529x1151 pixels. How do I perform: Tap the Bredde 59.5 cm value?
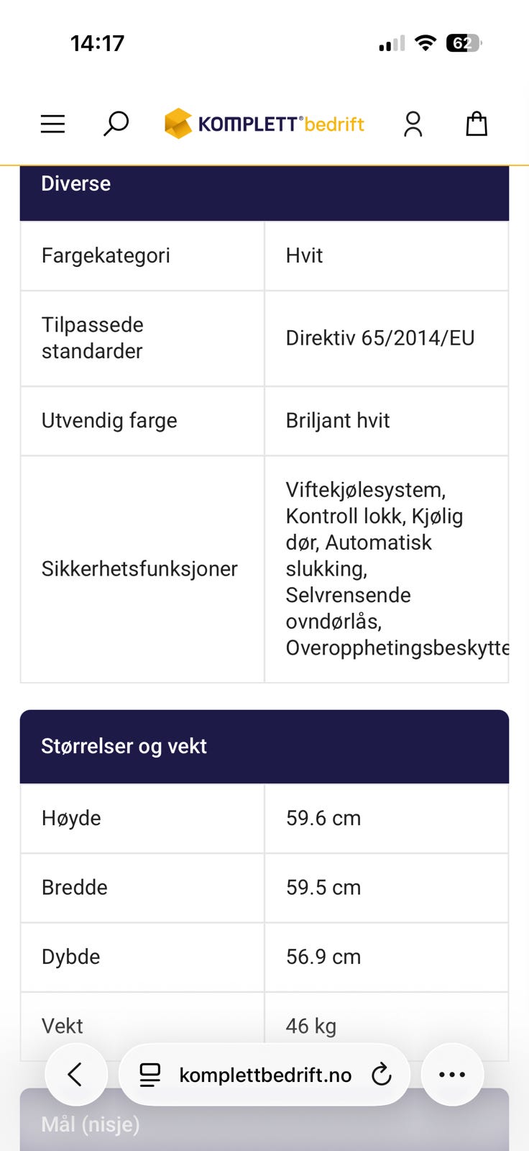click(323, 887)
